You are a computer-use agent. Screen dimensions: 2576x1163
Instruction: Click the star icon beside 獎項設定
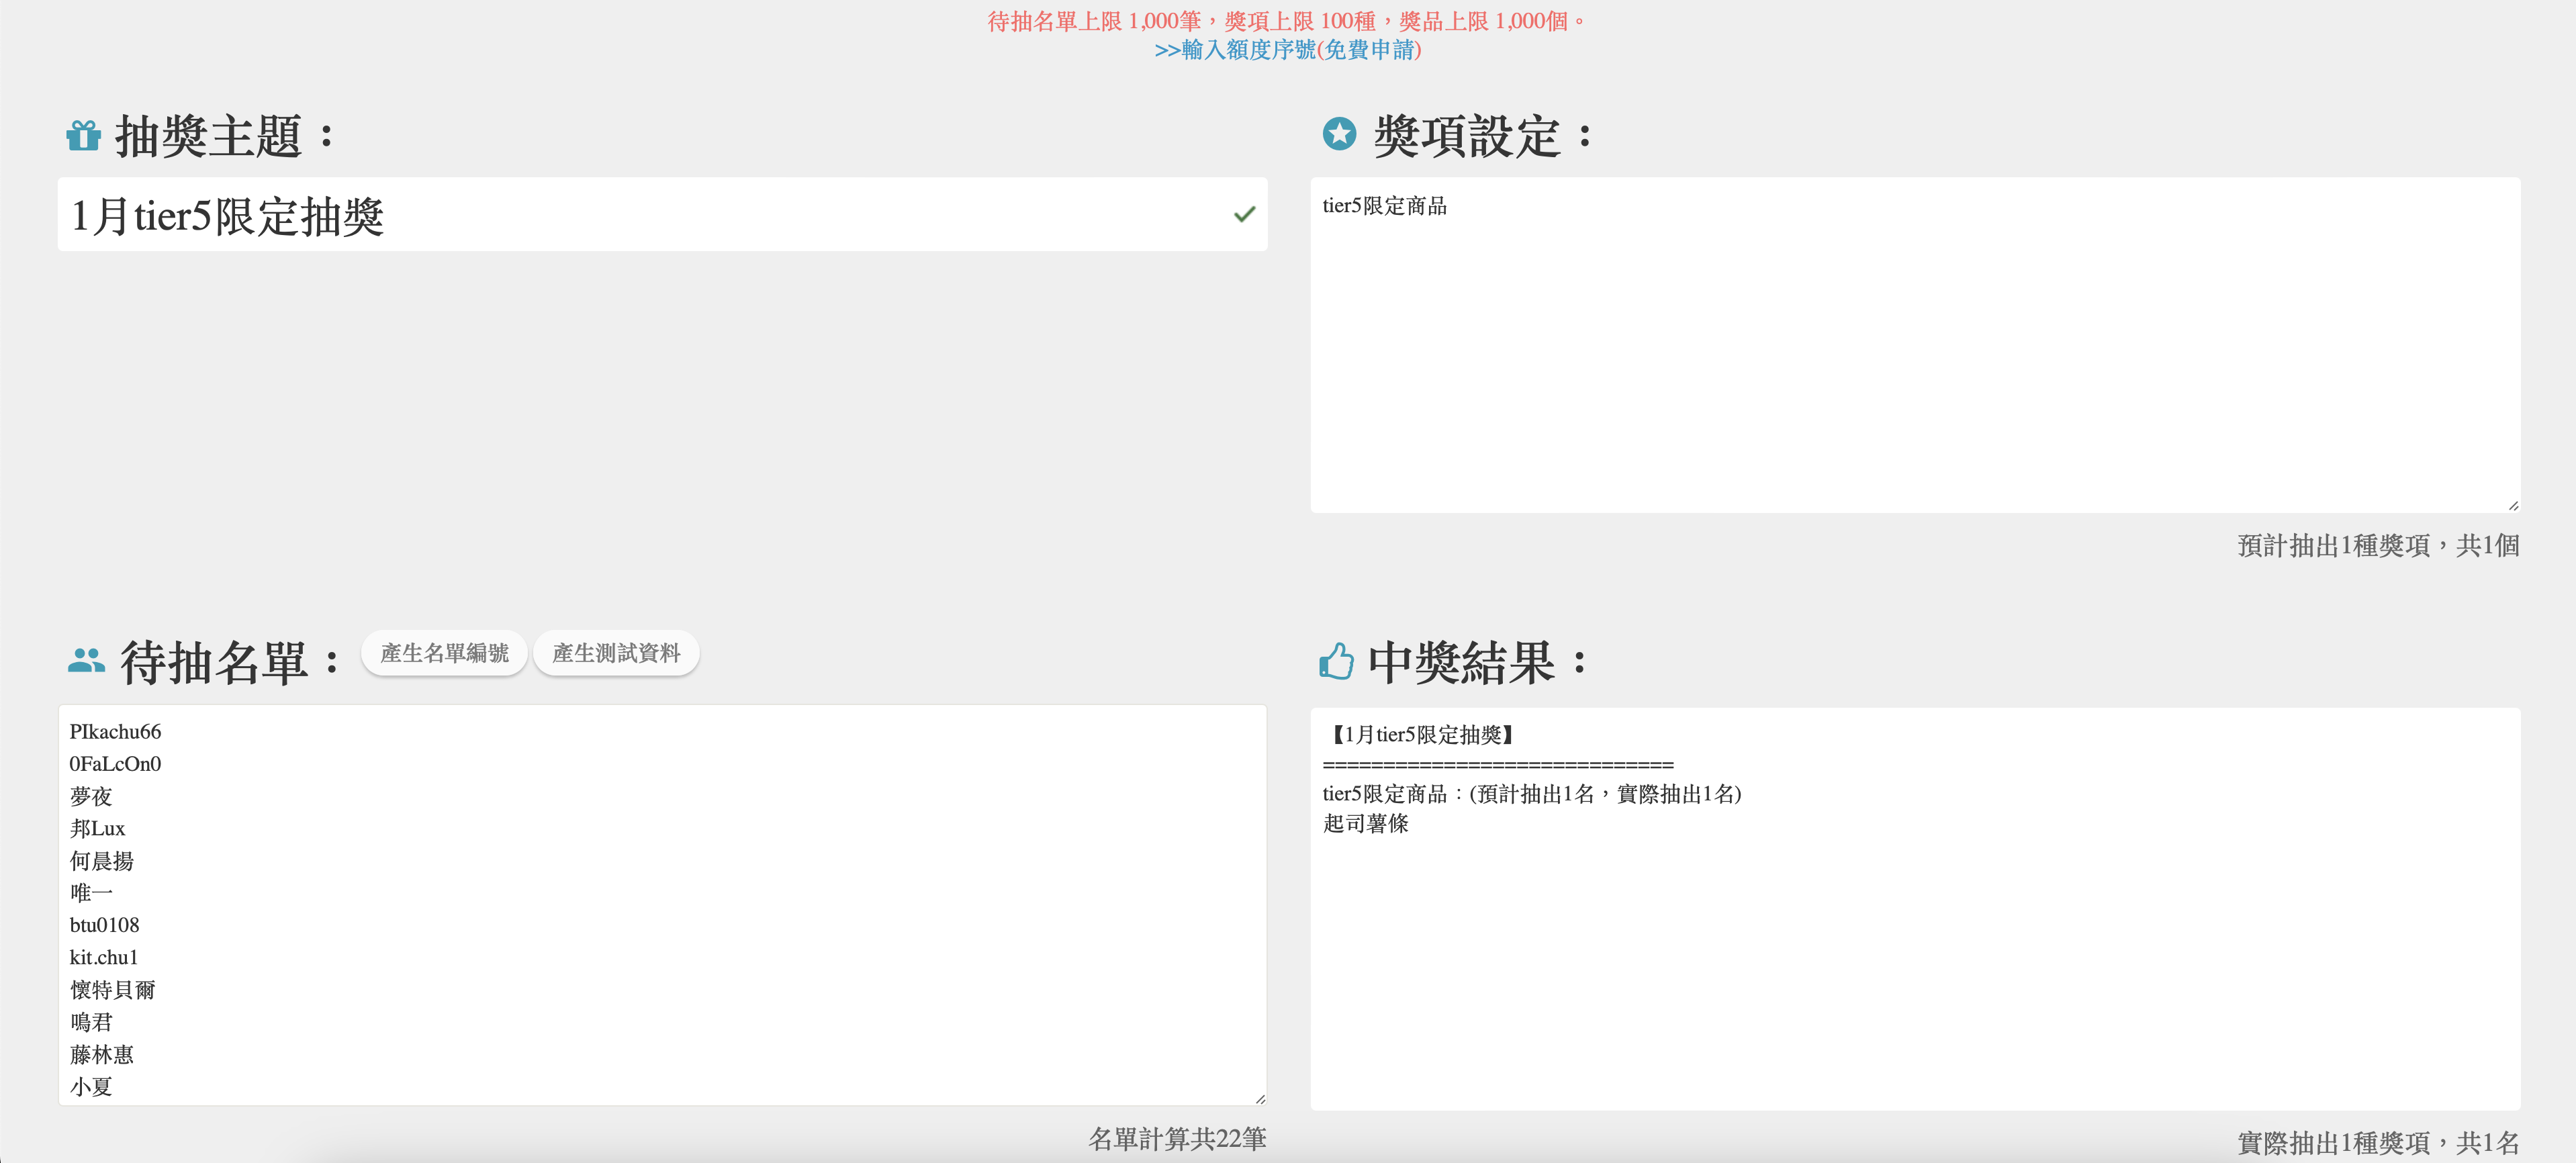coord(1339,133)
